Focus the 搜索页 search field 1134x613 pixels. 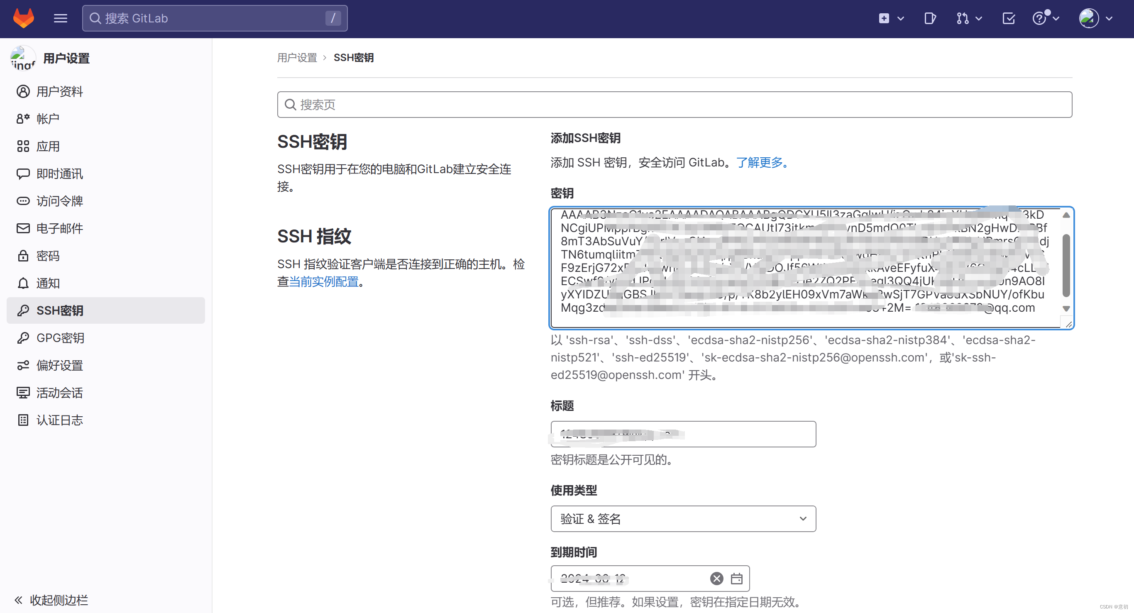(675, 105)
